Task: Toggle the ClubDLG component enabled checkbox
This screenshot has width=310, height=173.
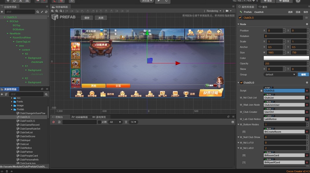Action: [x=241, y=83]
